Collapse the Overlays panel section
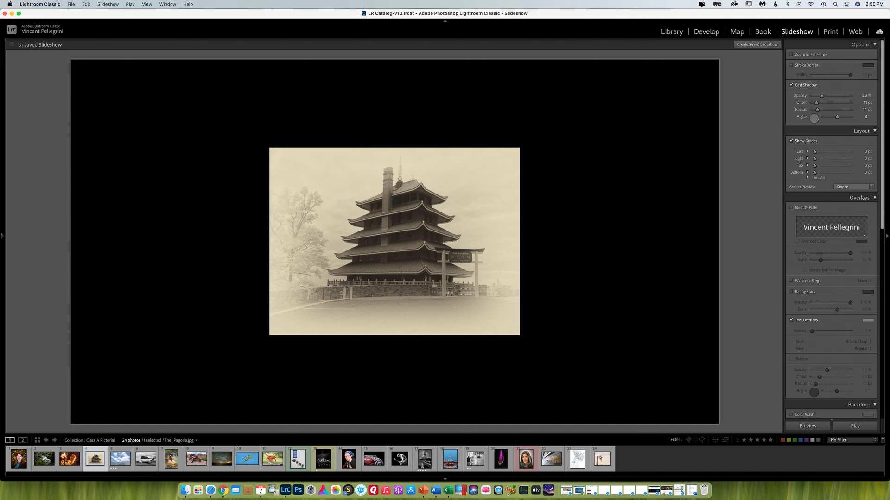 click(875, 198)
